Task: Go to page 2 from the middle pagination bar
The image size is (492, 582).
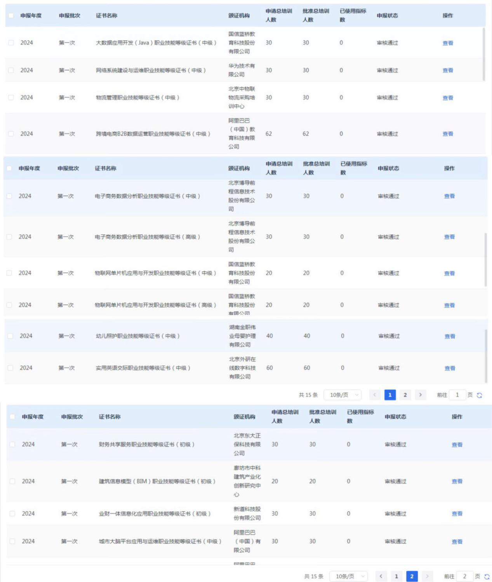Action: pos(405,395)
